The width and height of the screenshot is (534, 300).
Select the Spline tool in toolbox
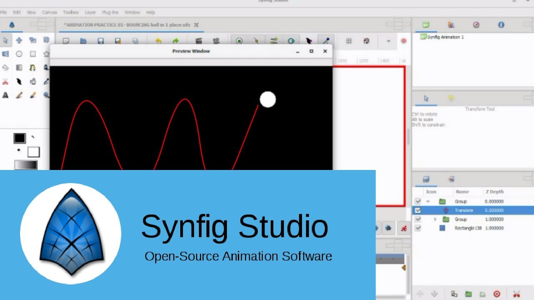point(33,67)
